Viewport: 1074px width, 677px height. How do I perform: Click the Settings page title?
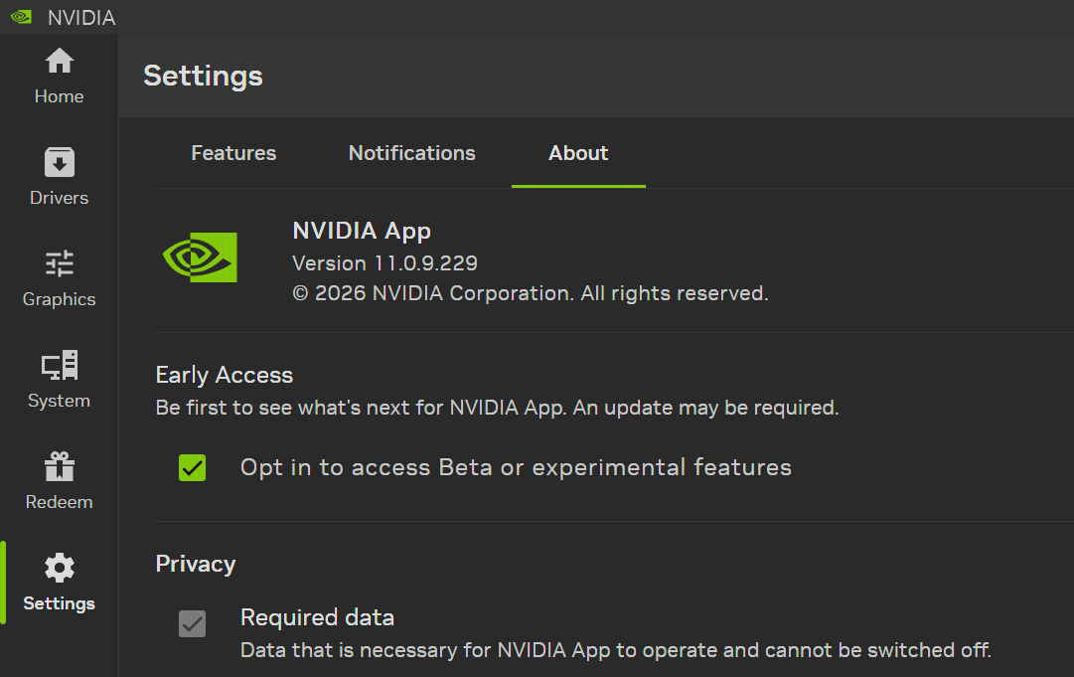(x=203, y=77)
